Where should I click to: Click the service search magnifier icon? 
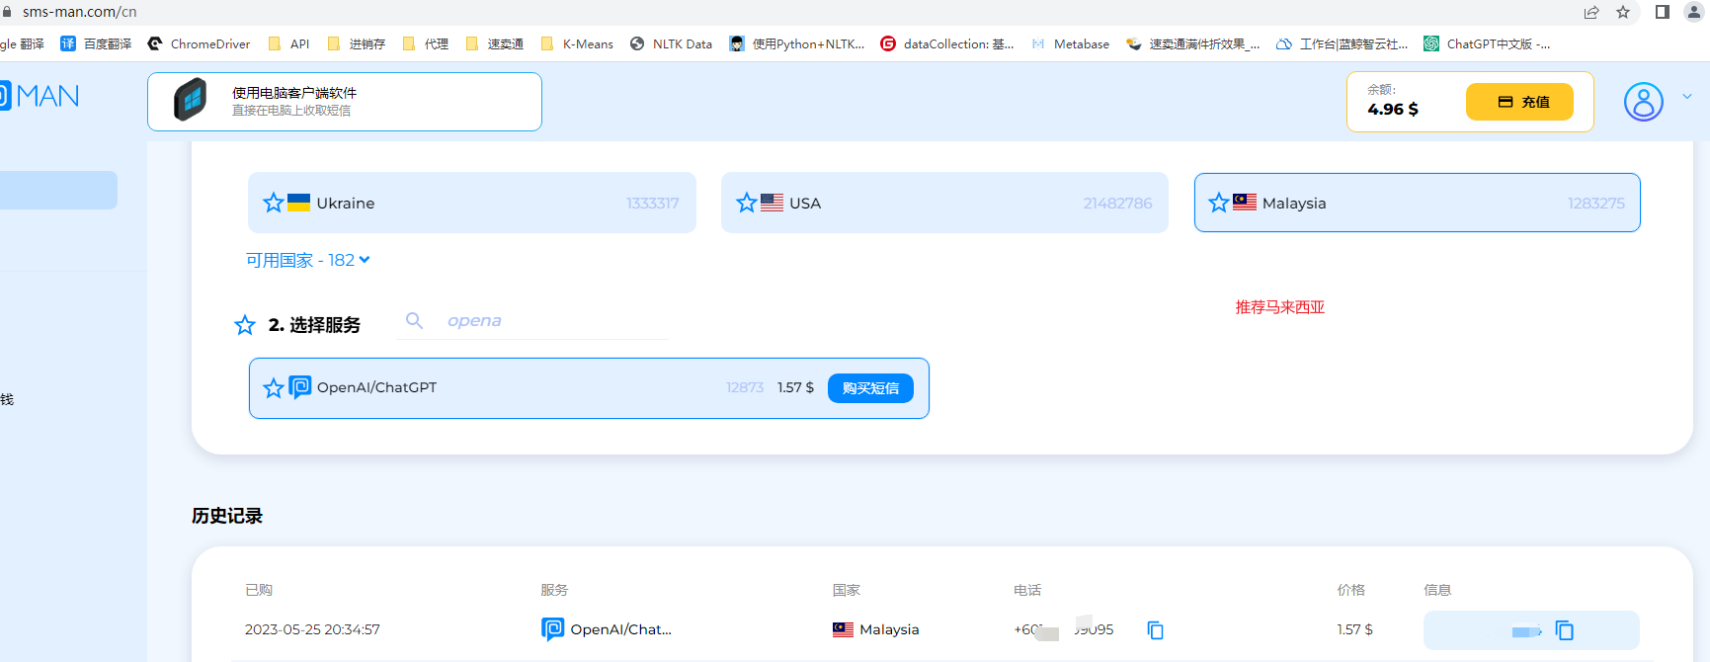point(415,320)
